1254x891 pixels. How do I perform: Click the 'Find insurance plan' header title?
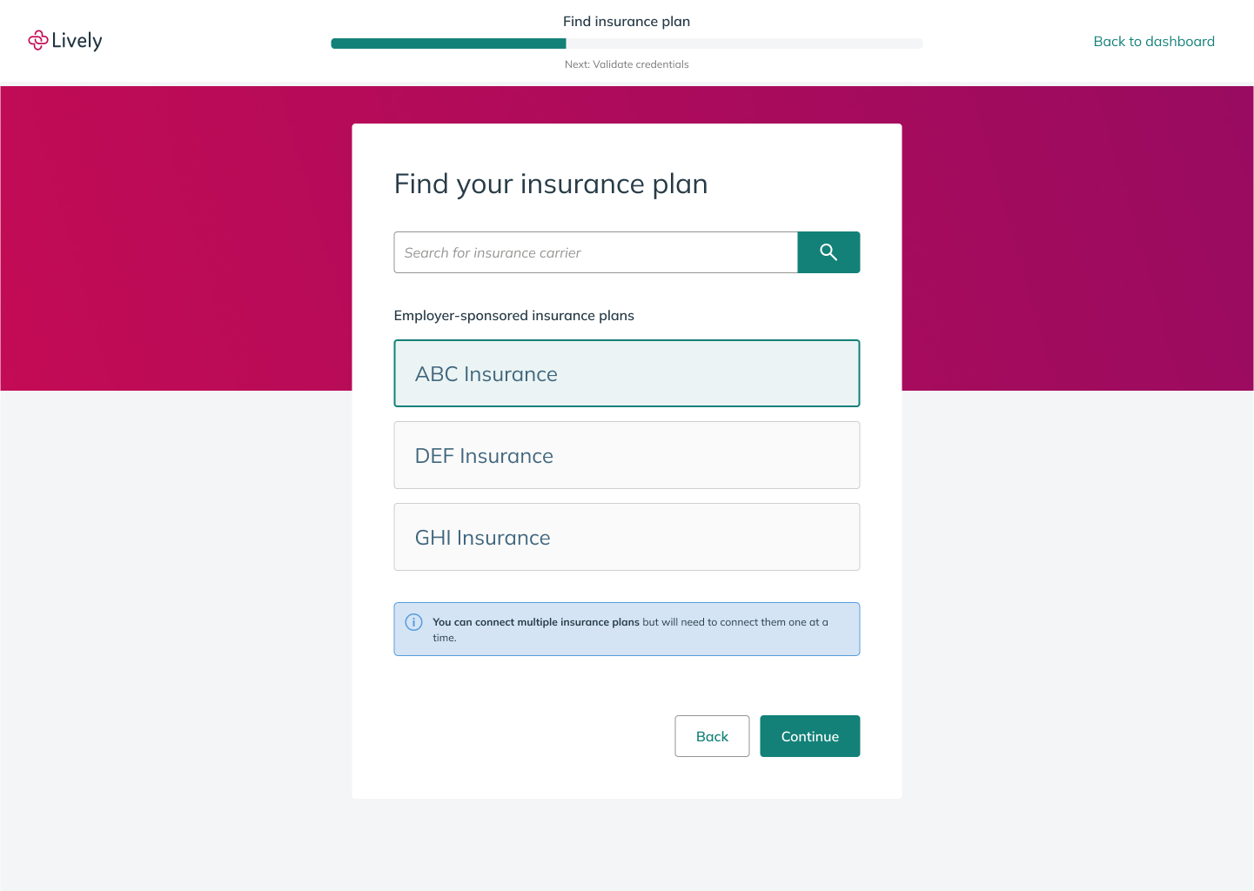coord(627,21)
